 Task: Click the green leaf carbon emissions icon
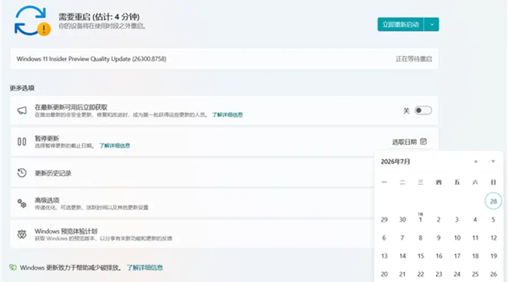13,267
